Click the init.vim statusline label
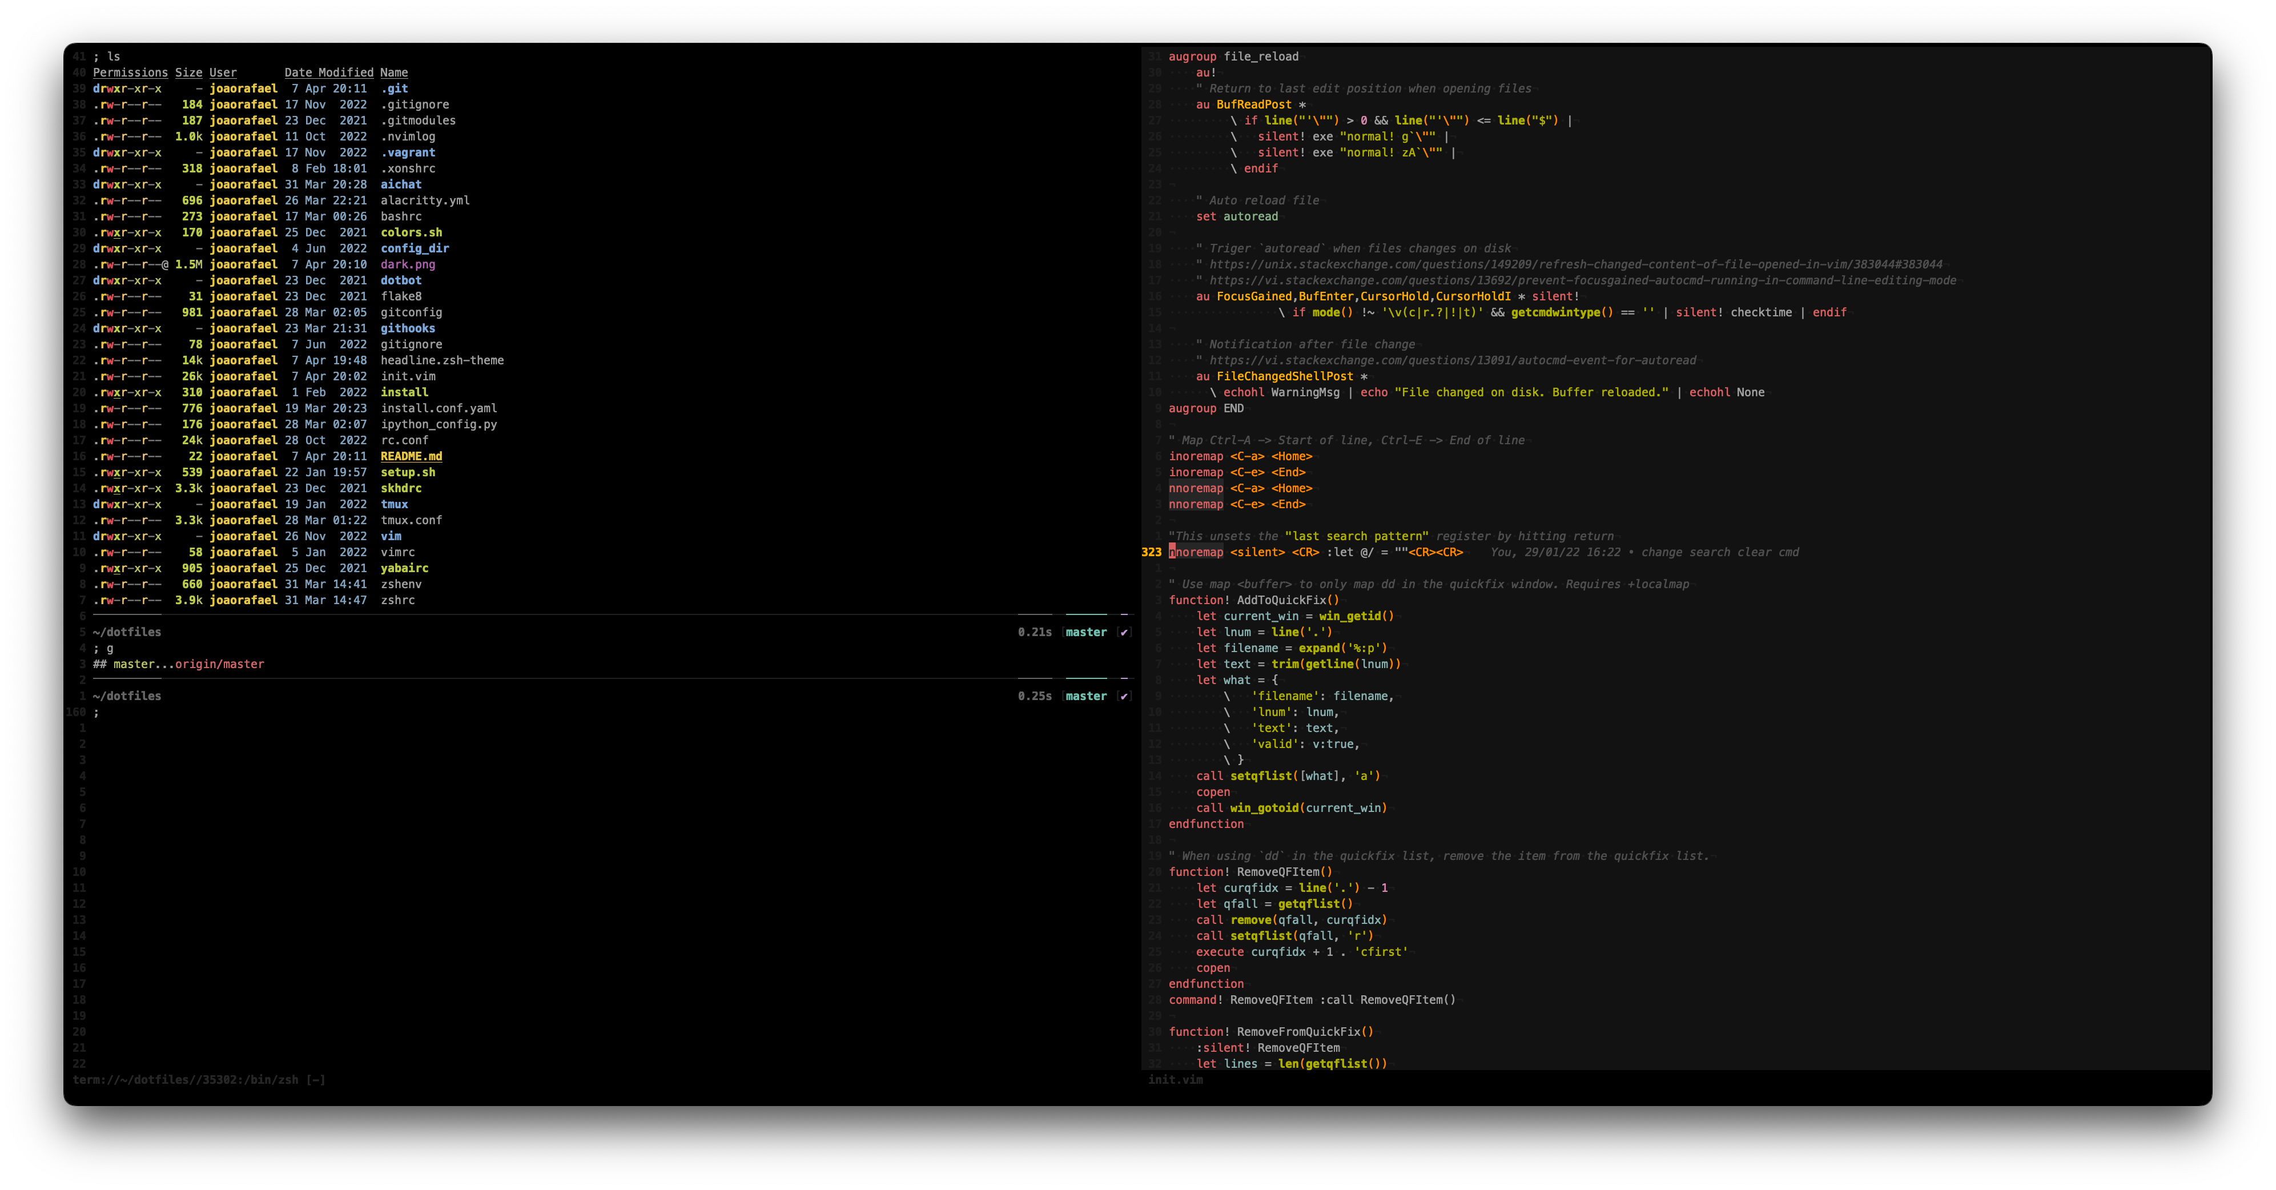The height and width of the screenshot is (1190, 2276). [x=1175, y=1080]
